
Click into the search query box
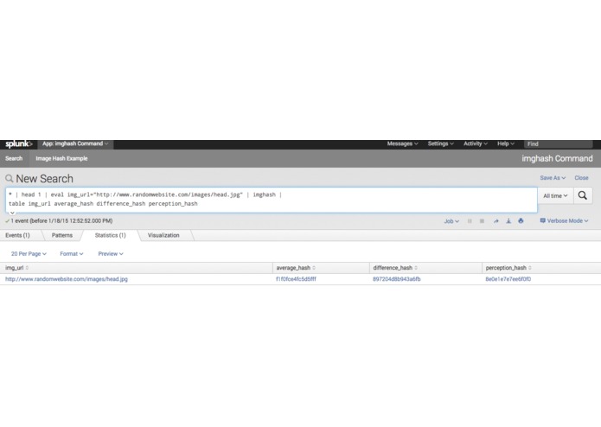[x=272, y=200]
